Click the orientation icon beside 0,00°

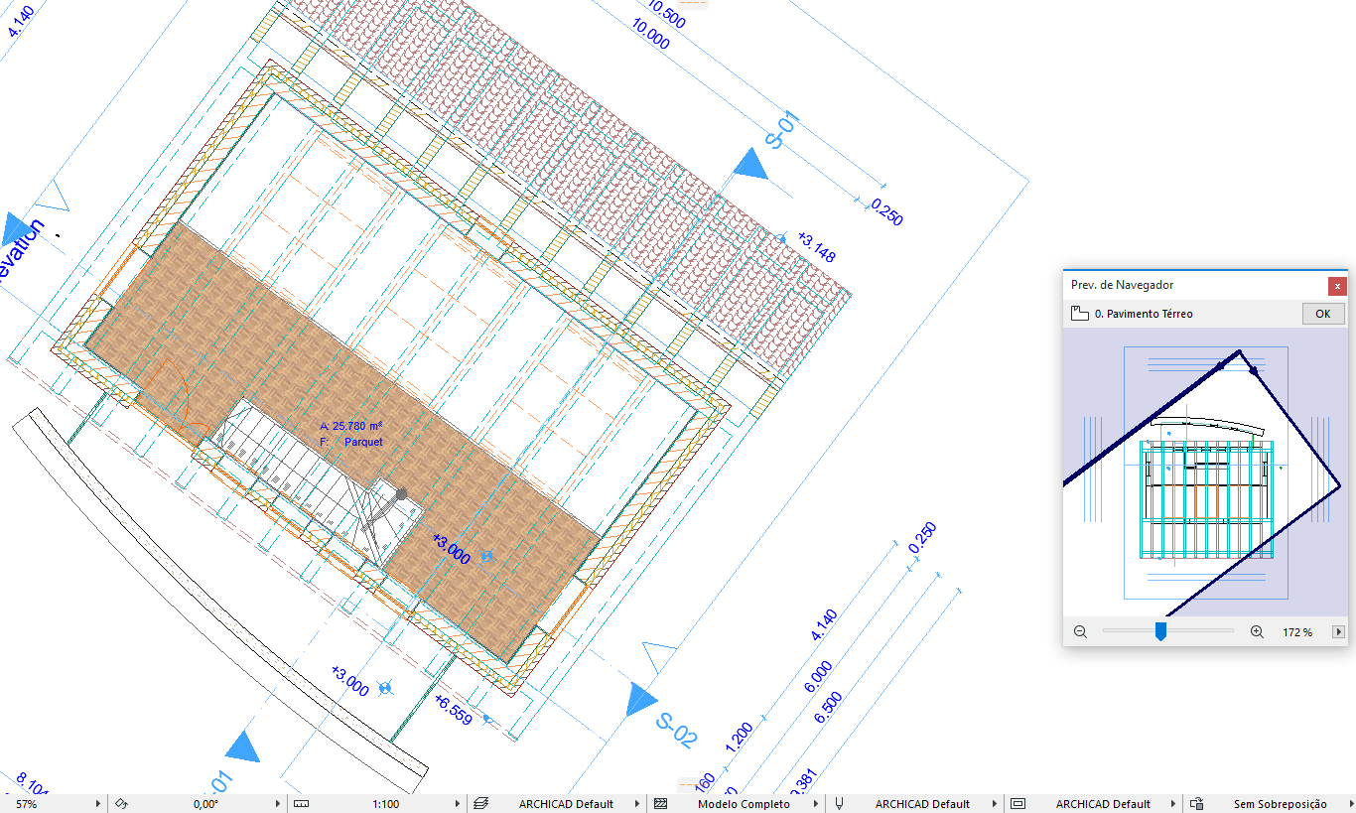122,804
